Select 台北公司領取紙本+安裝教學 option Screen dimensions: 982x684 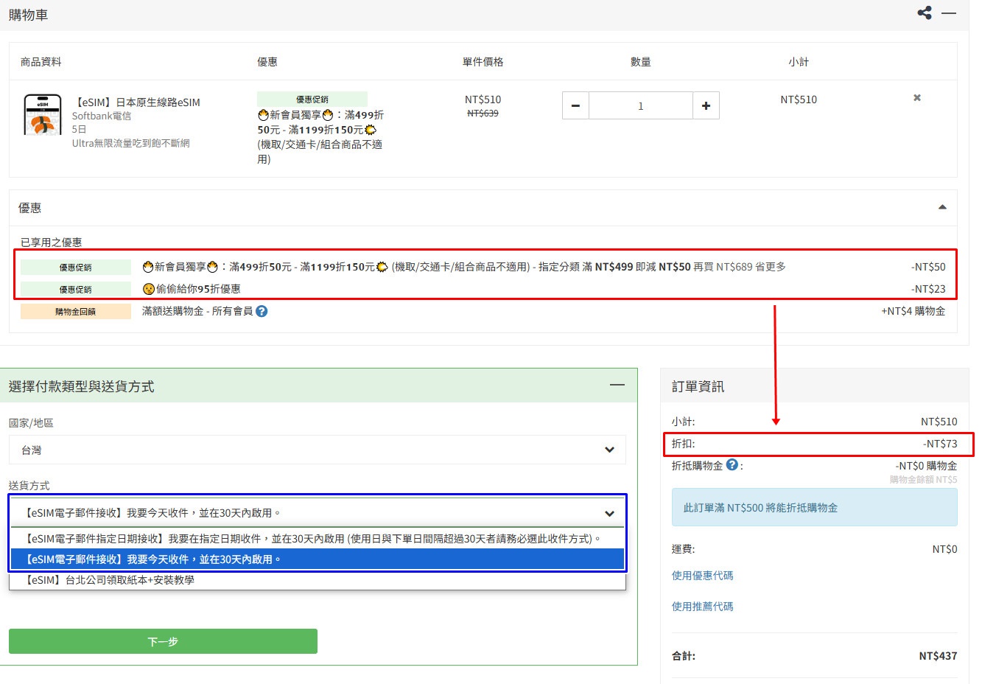111,580
